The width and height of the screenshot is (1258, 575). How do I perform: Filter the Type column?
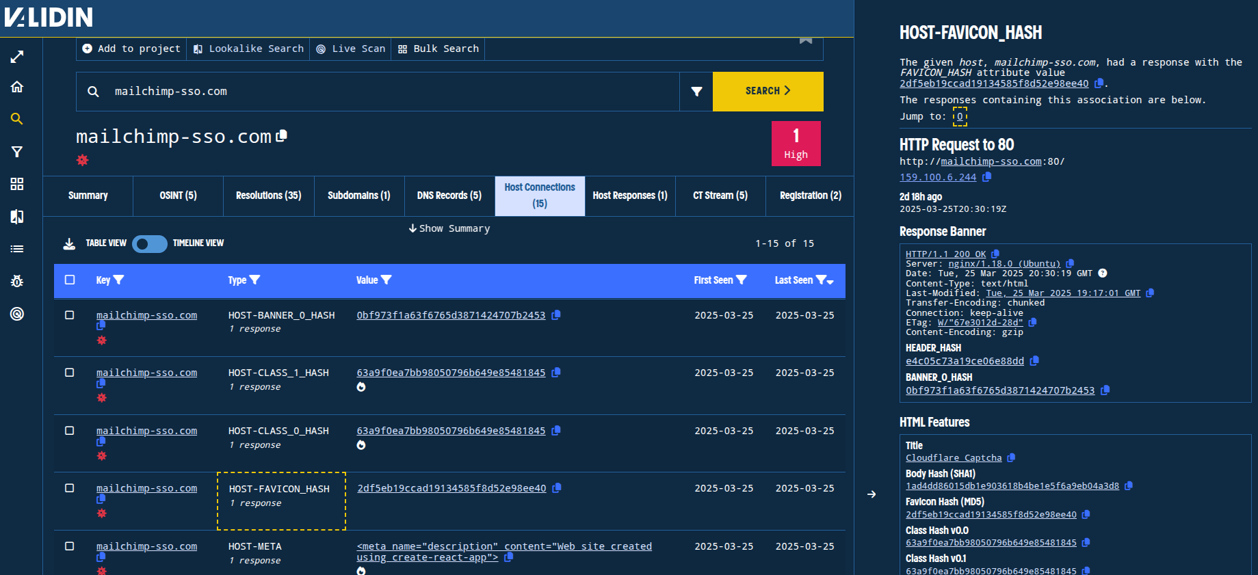(x=255, y=280)
